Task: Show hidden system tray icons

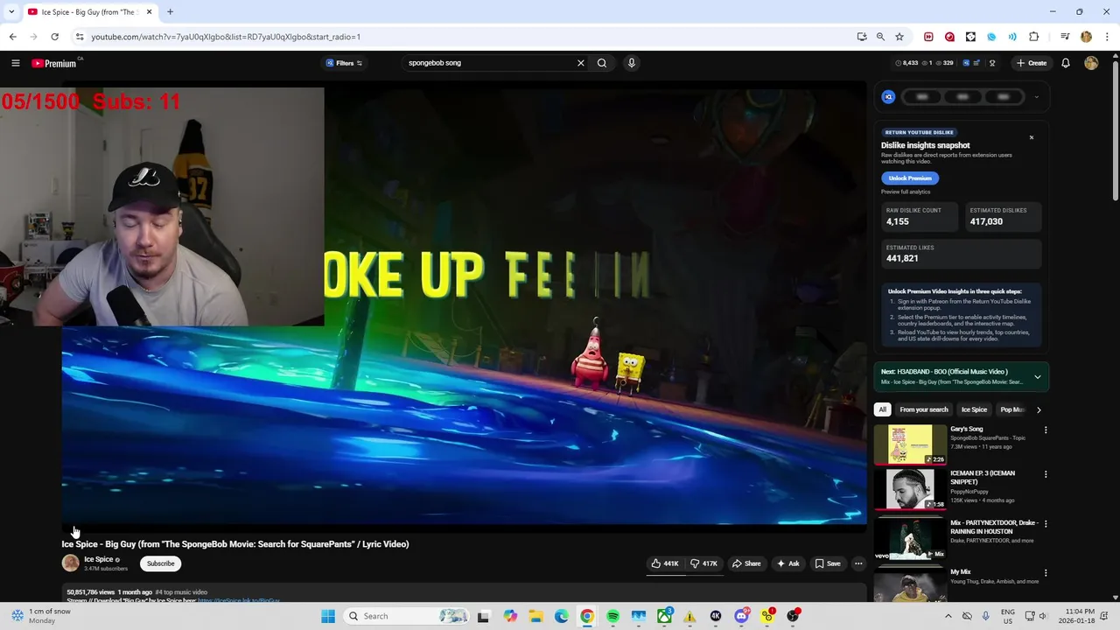Action: click(x=948, y=616)
